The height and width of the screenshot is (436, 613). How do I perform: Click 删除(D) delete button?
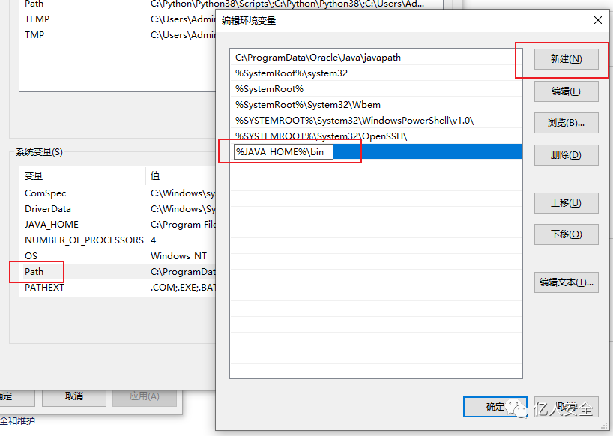coord(566,155)
